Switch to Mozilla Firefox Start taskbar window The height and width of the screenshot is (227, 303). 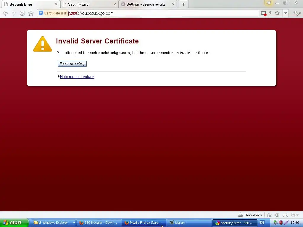click(x=144, y=223)
